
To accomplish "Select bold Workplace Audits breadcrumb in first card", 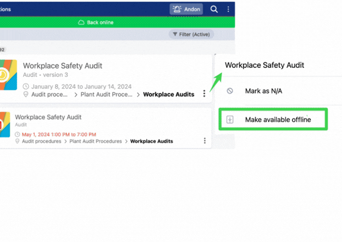I will click(169, 94).
